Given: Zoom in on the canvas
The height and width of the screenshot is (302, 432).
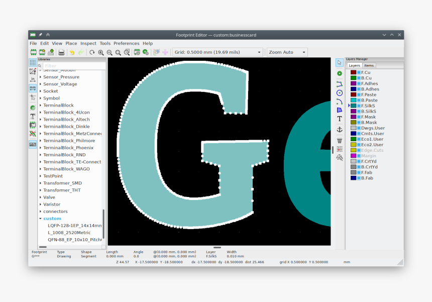Looking at the screenshot, I should [101, 52].
